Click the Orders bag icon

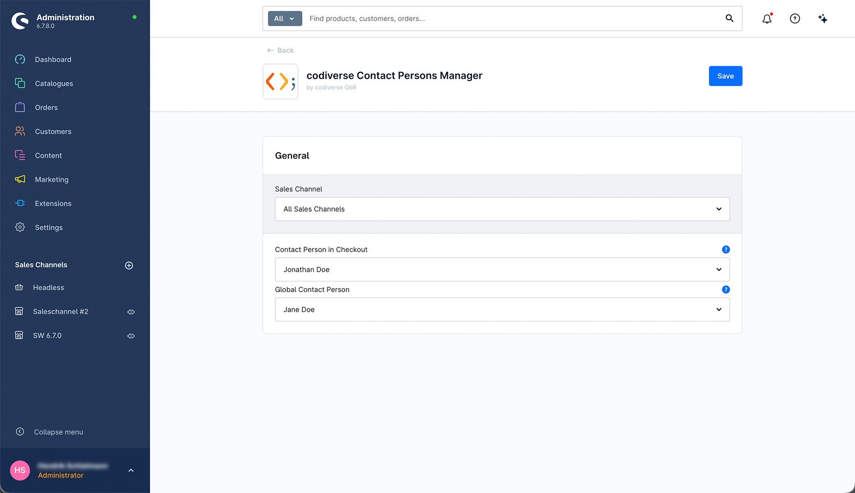[x=20, y=107]
